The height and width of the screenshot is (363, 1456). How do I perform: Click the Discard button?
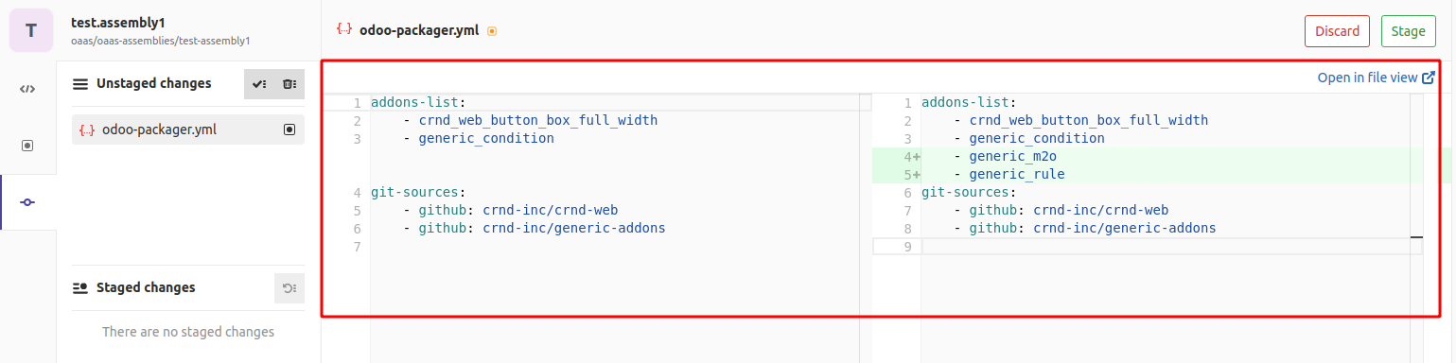click(1337, 31)
